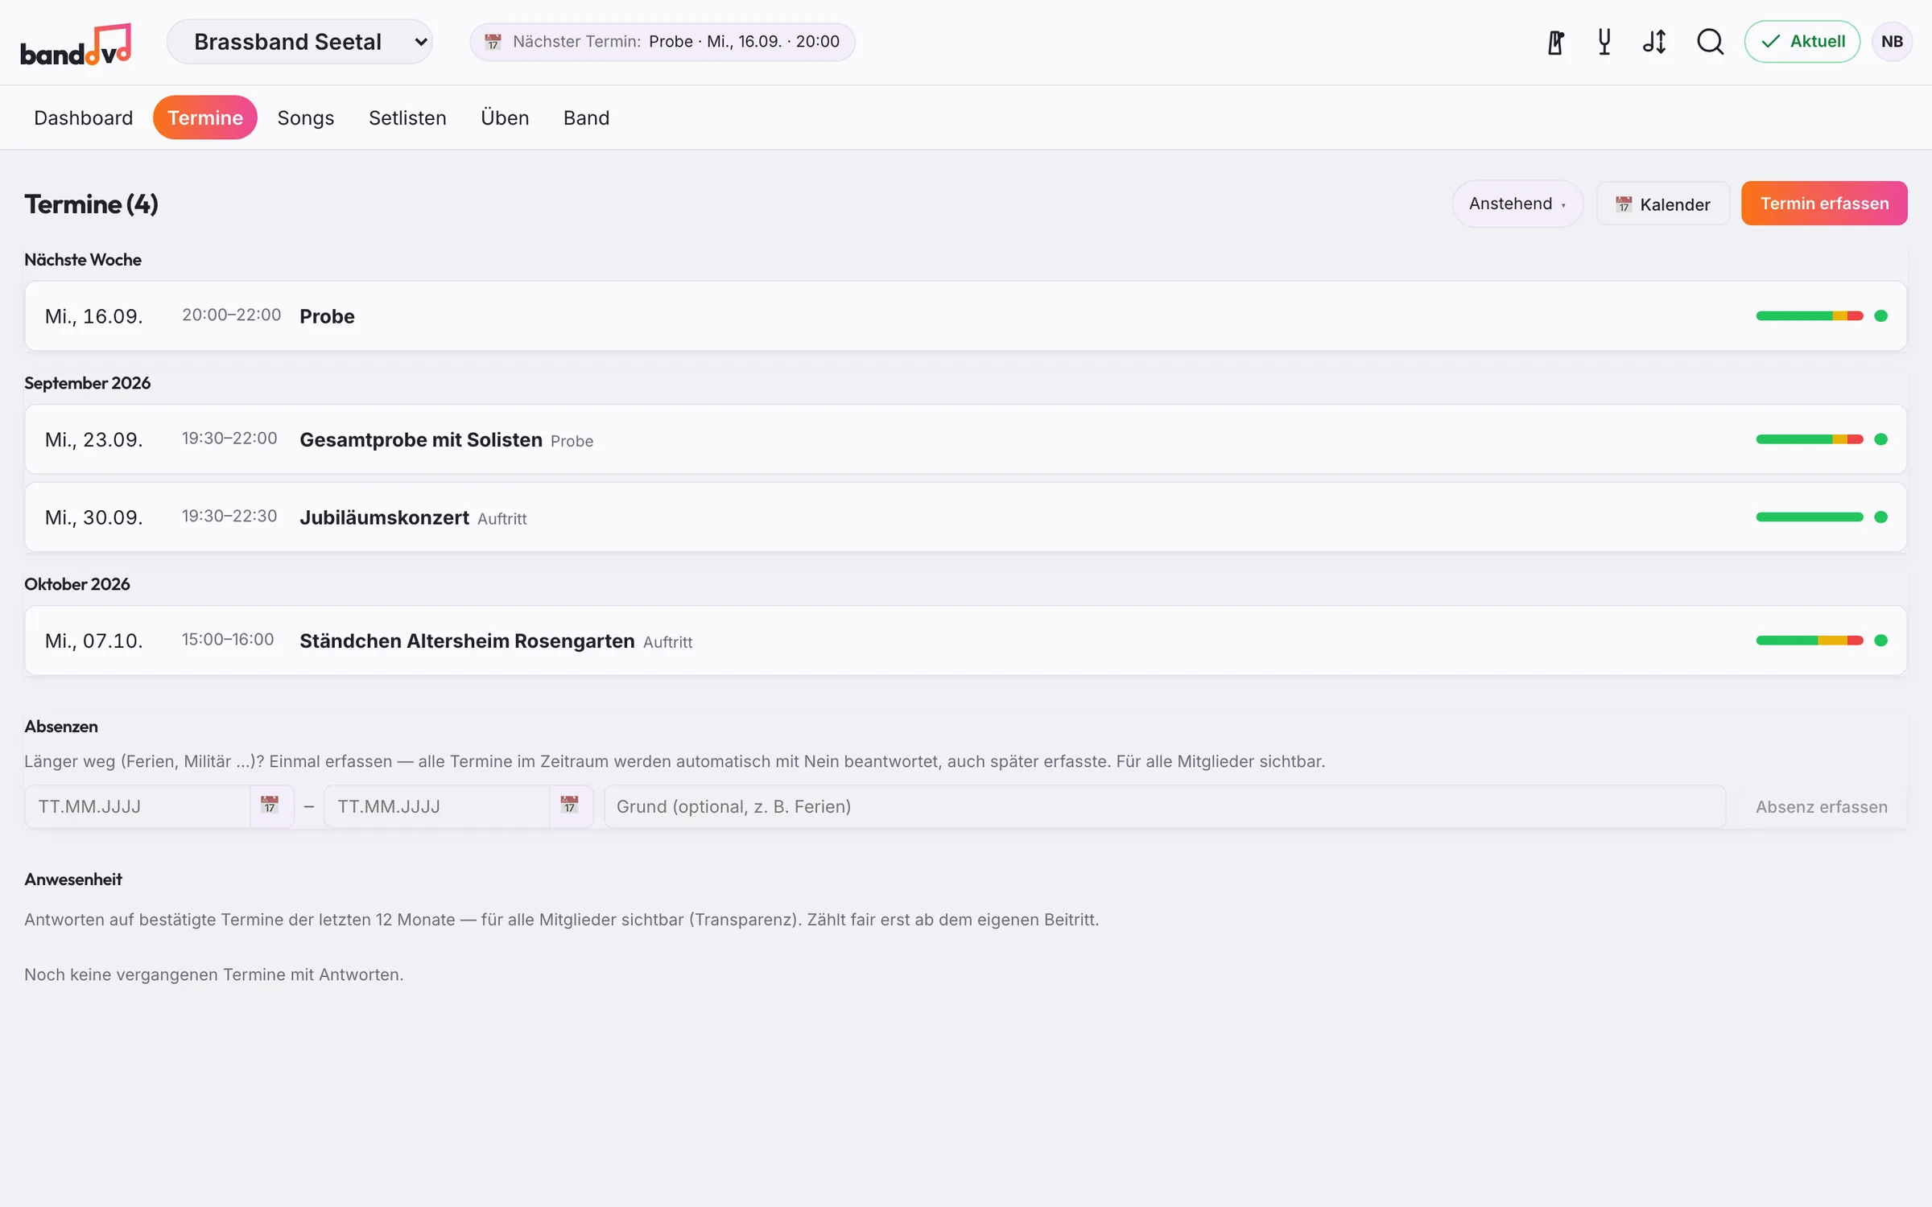The height and width of the screenshot is (1207, 1932).
Task: Open the Gesamtprobe mit Solisten appointment
Action: click(965, 439)
